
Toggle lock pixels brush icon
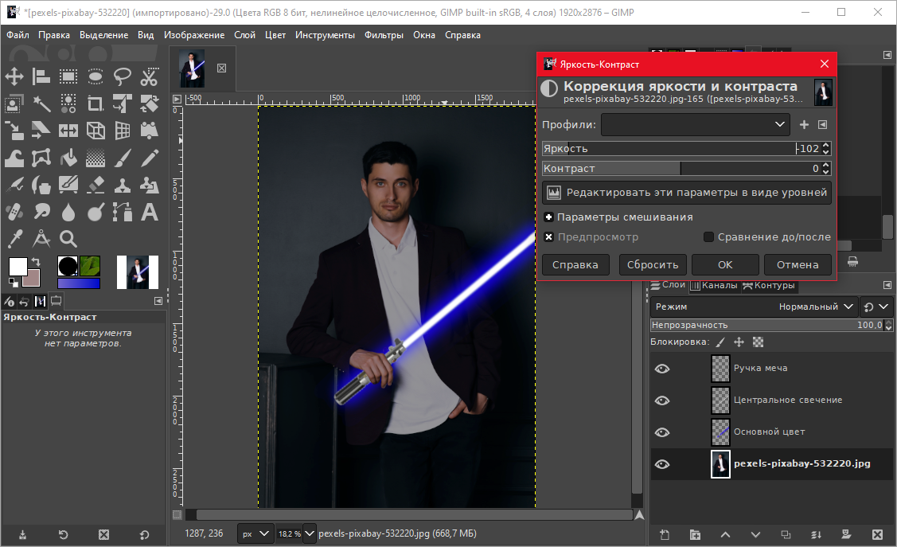pyautogui.click(x=720, y=342)
